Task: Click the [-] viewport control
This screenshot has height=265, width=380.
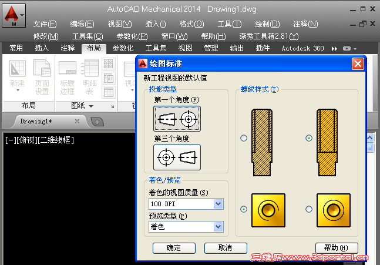Action: pyautogui.click(x=11, y=140)
